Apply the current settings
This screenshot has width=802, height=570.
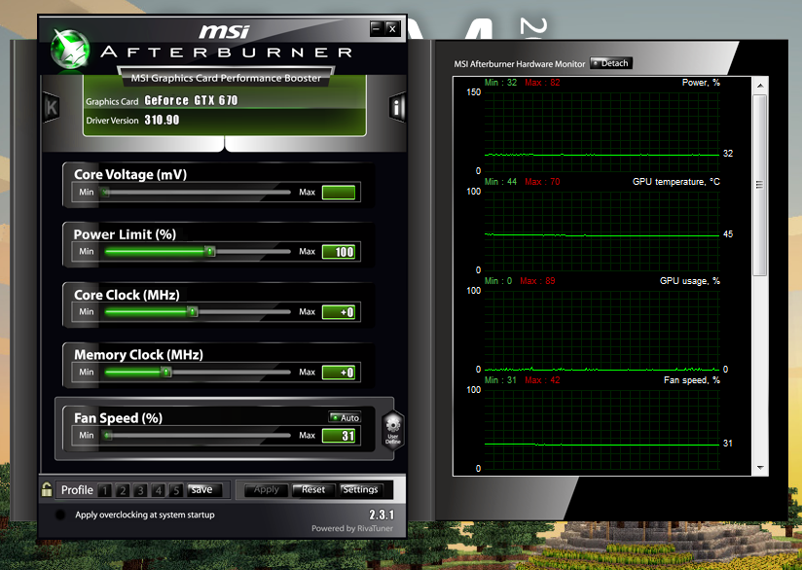(x=266, y=489)
